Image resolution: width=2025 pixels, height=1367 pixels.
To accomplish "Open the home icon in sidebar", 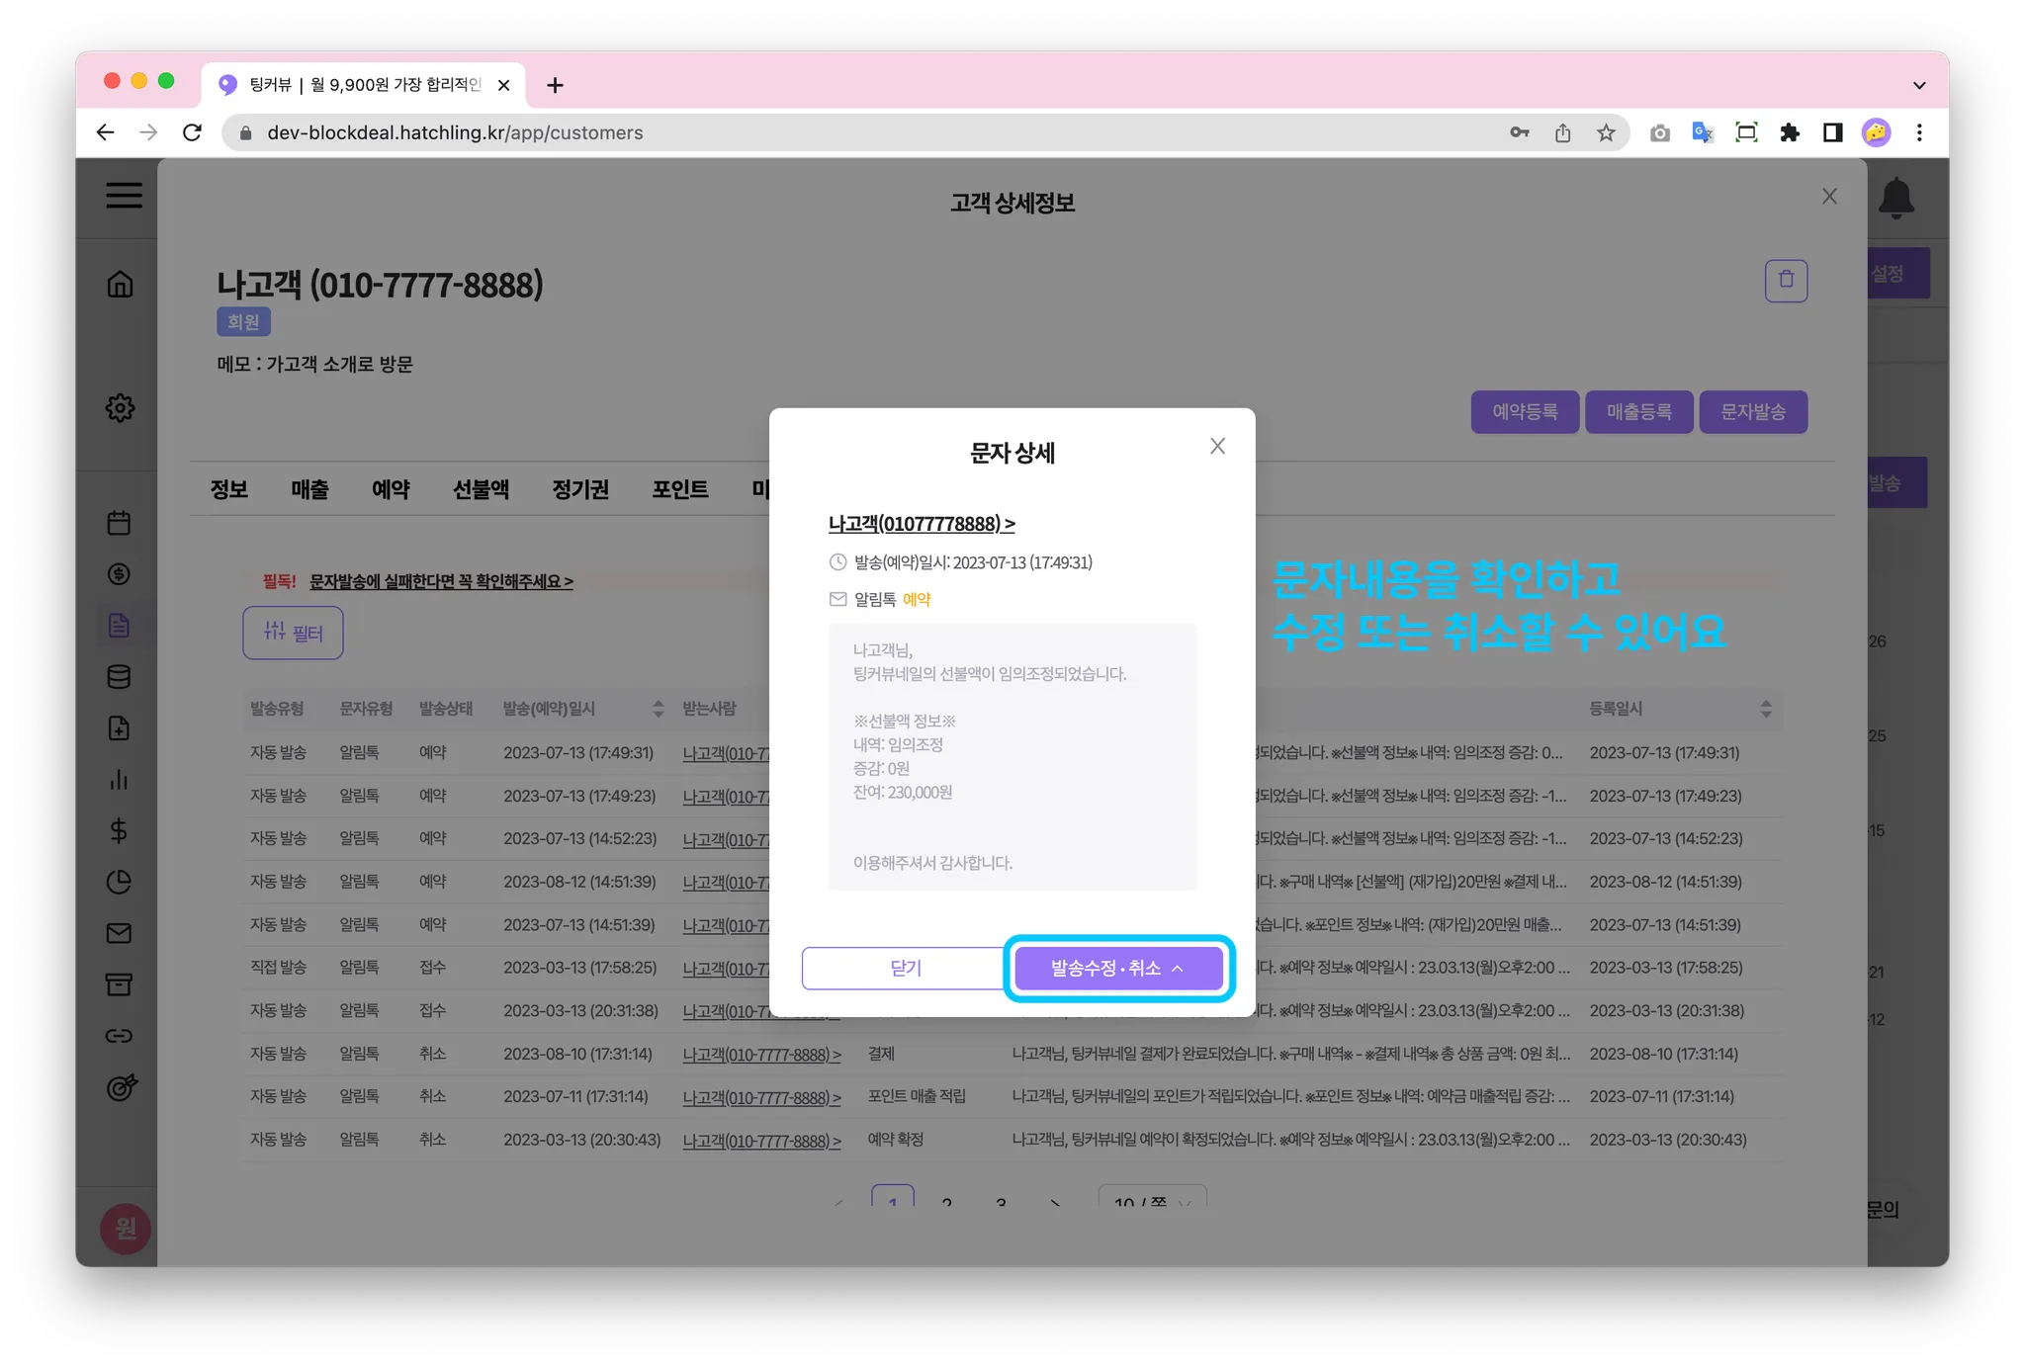I will click(x=120, y=285).
